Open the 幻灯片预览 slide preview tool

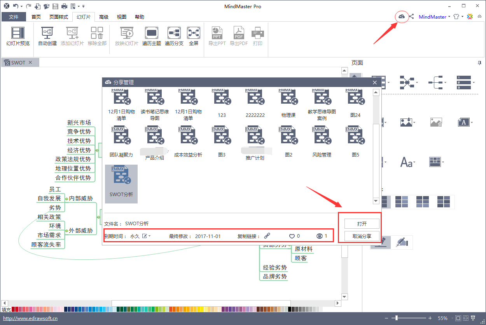pos(18,36)
